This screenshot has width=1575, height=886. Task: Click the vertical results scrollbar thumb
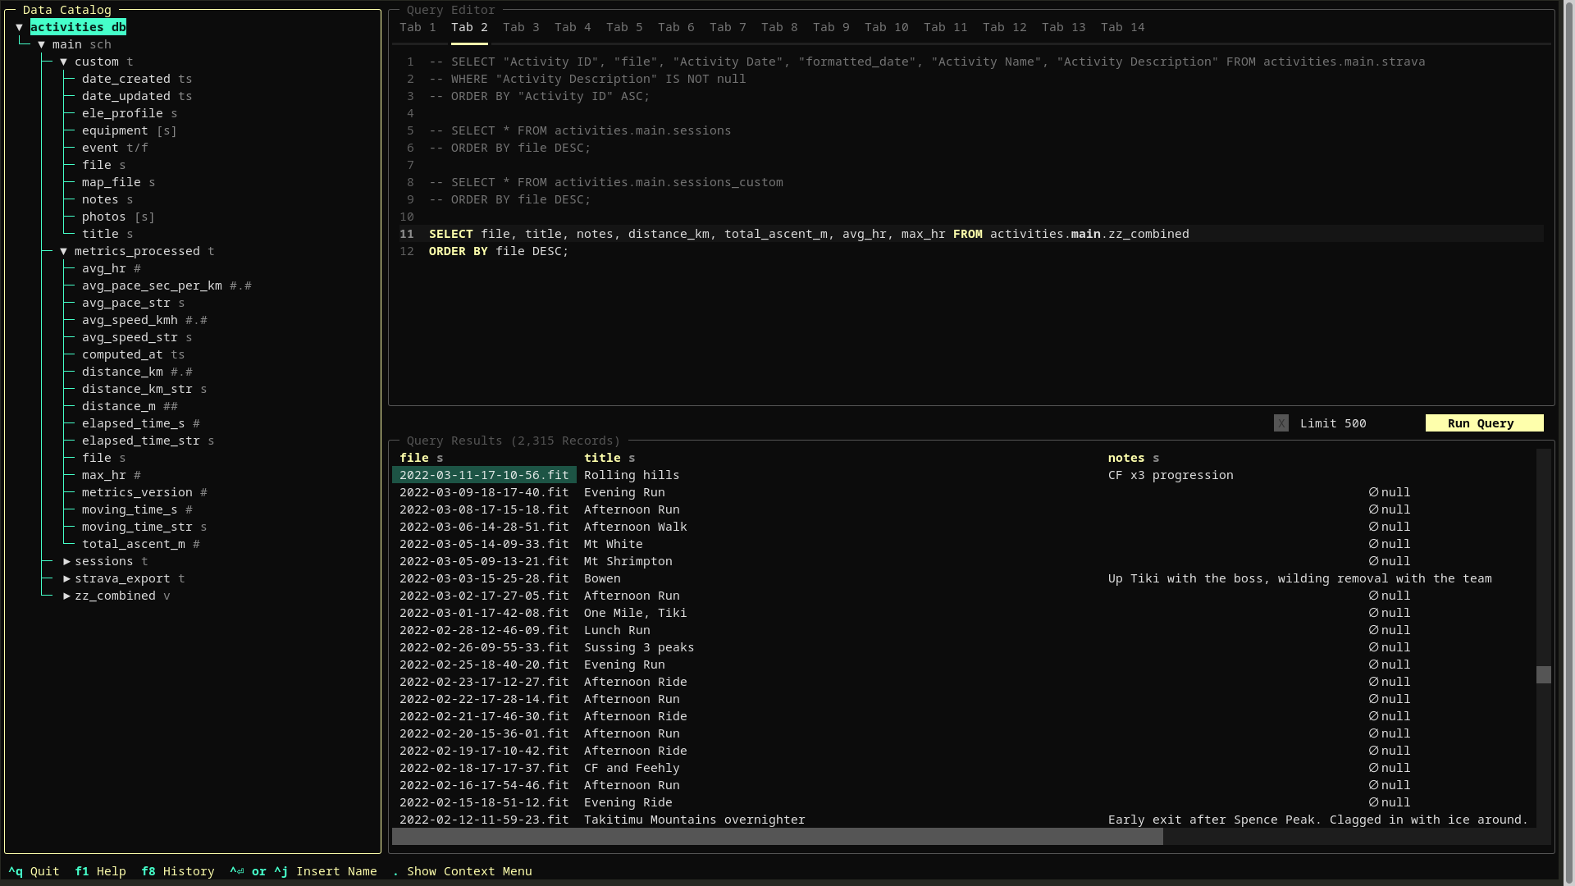pyautogui.click(x=1543, y=674)
